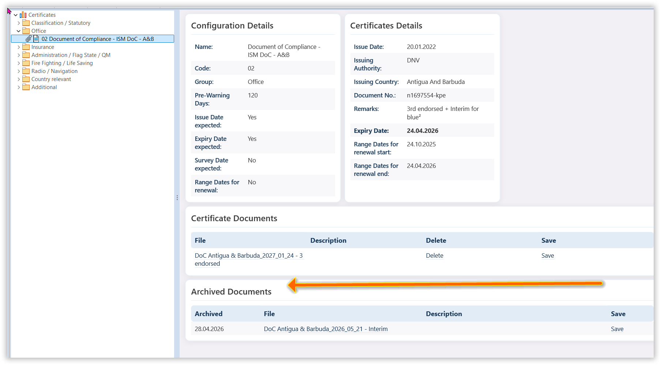Select the Classification / Statutory tree label
Screen dimensions: 661x365
point(61,23)
